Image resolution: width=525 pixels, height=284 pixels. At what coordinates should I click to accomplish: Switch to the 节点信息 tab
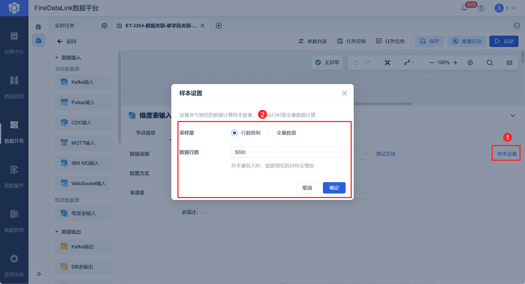pos(145,133)
